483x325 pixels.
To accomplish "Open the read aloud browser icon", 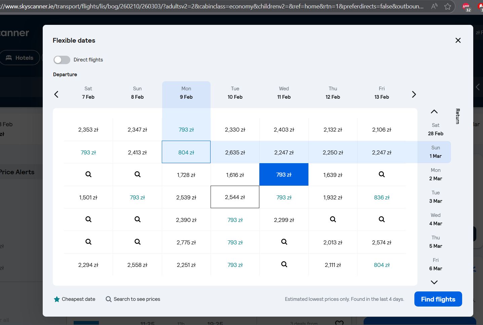I will [434, 6].
